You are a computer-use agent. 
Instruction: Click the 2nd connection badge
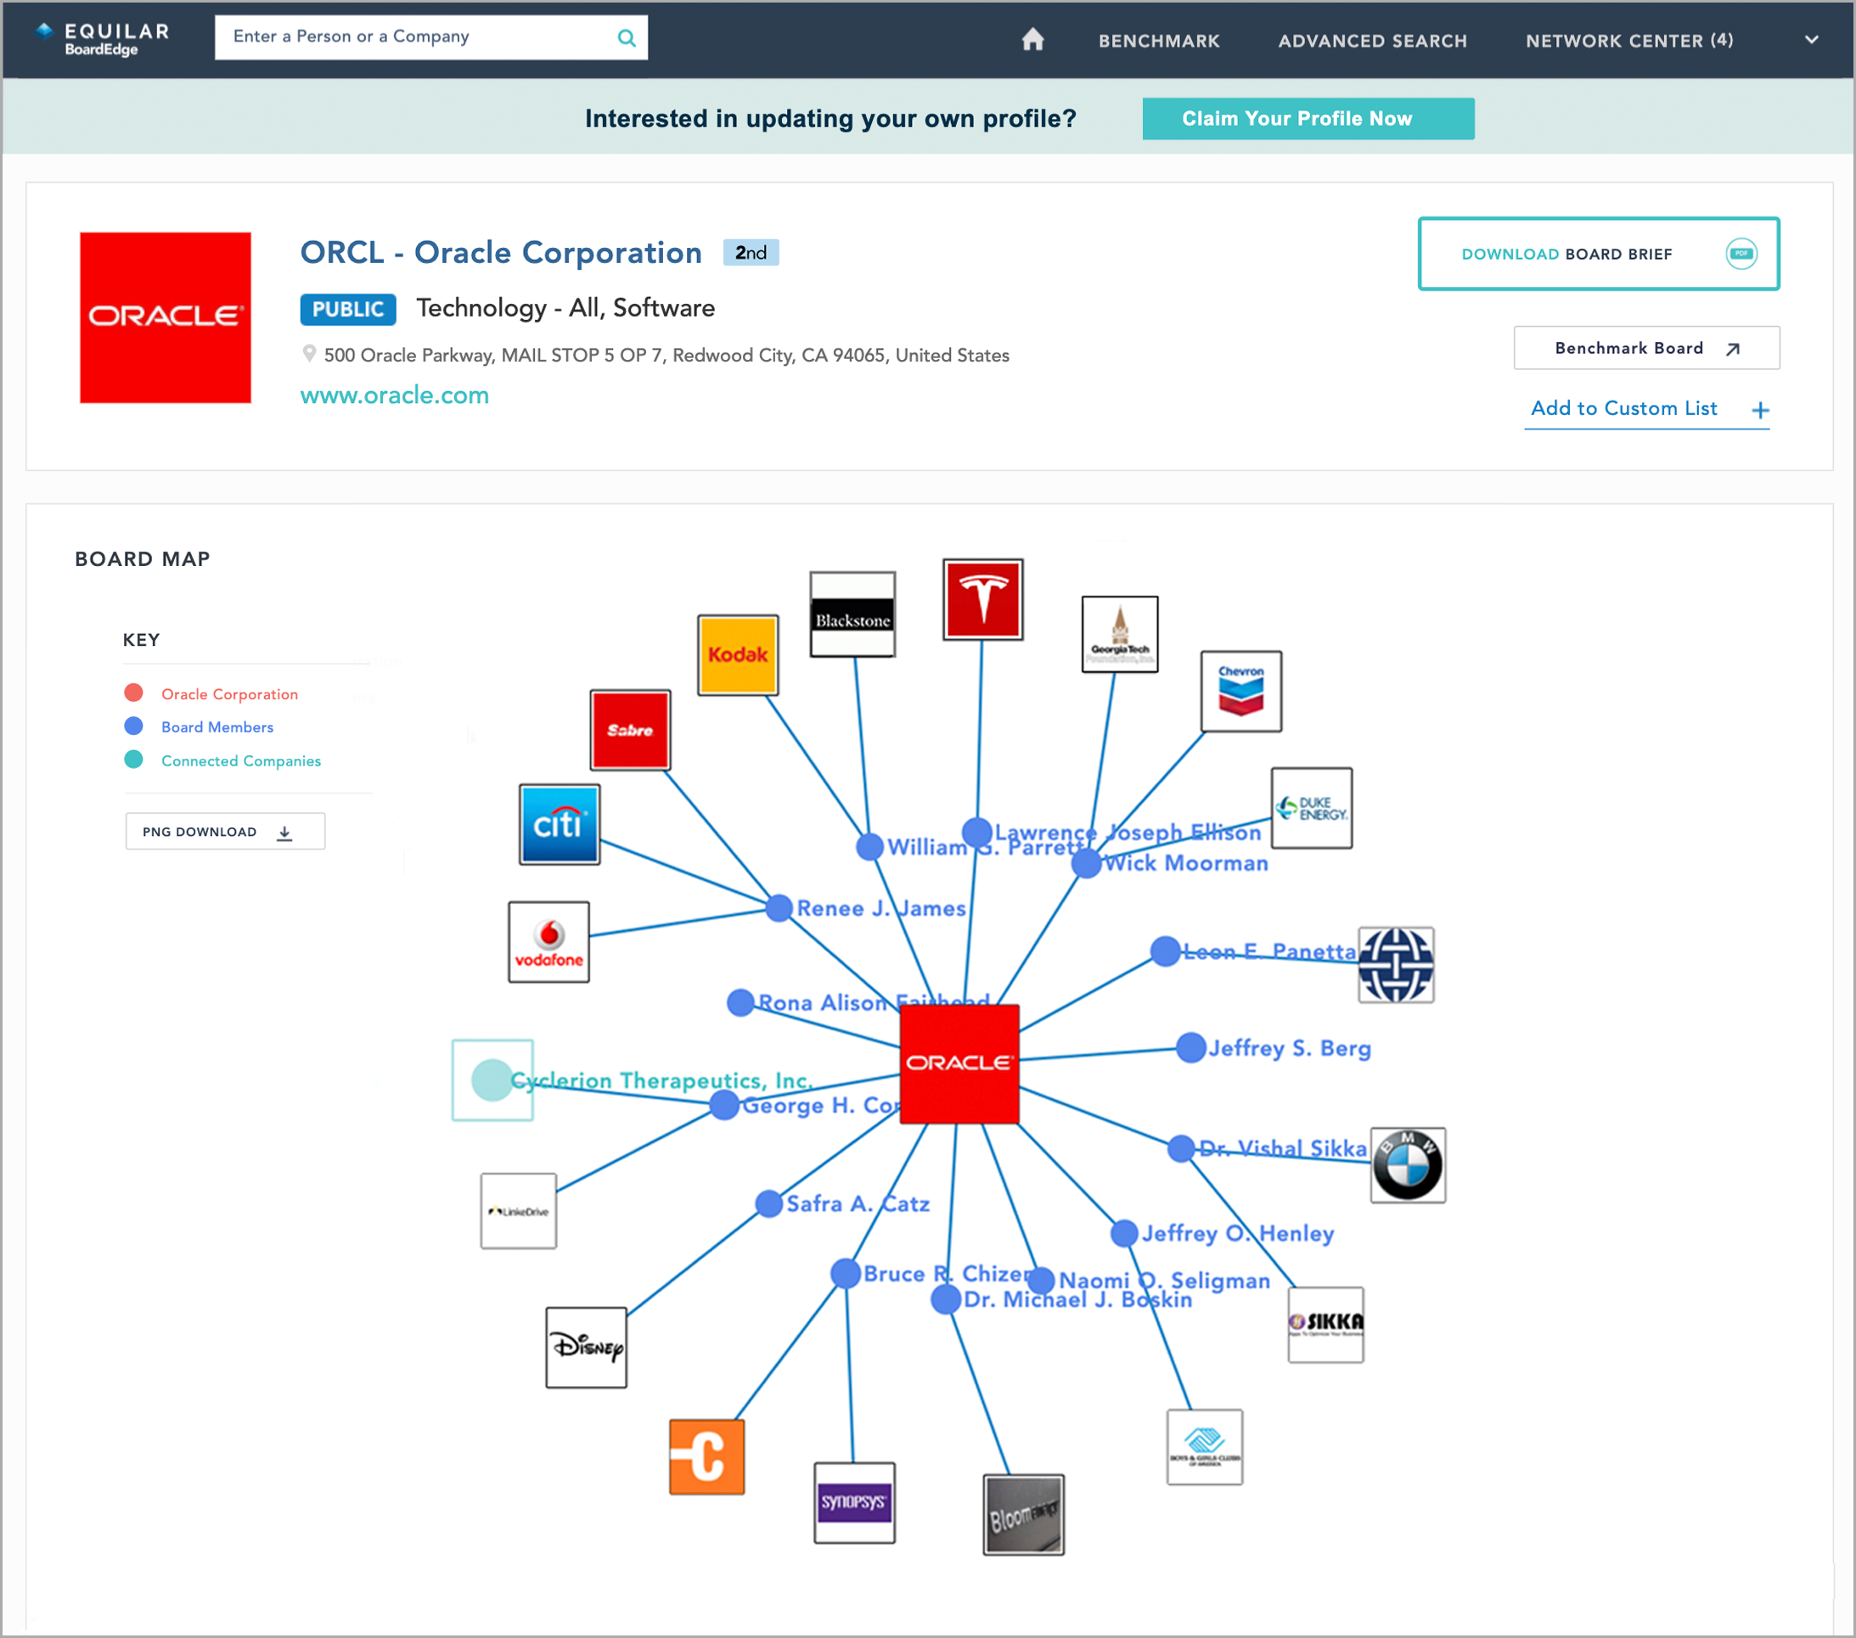coord(751,252)
